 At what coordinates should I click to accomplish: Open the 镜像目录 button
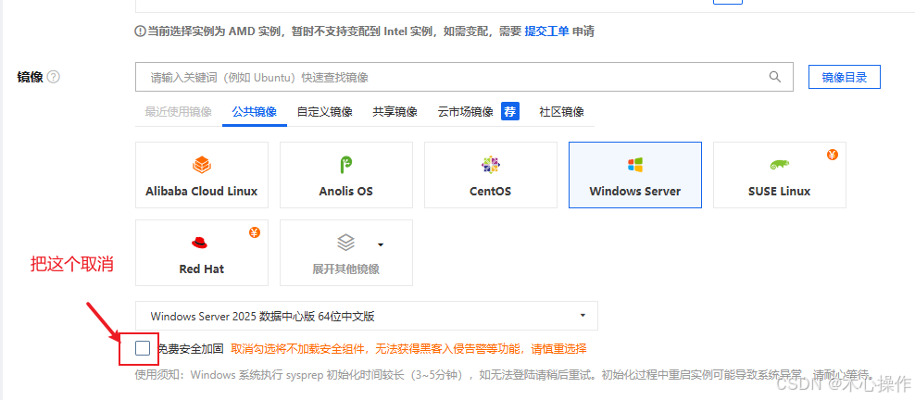pos(845,77)
